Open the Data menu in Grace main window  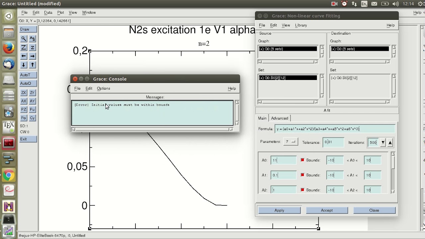coord(48,12)
